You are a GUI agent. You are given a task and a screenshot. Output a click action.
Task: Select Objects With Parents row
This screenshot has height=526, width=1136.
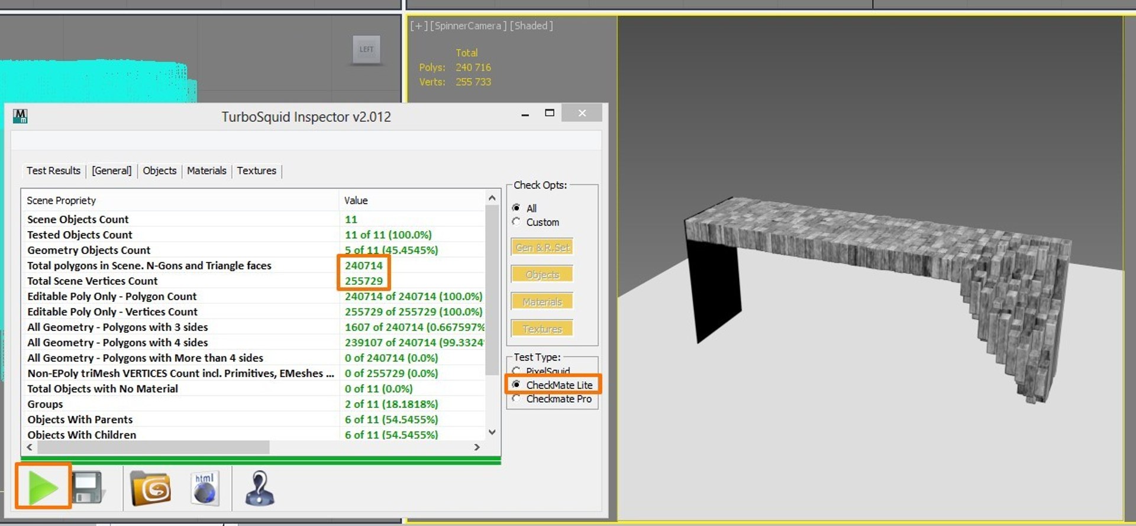click(x=253, y=419)
